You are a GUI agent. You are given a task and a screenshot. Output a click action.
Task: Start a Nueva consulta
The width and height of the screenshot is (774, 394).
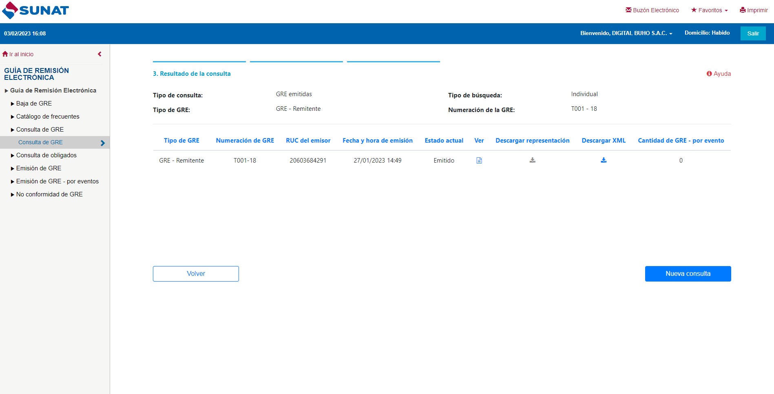[688, 274]
